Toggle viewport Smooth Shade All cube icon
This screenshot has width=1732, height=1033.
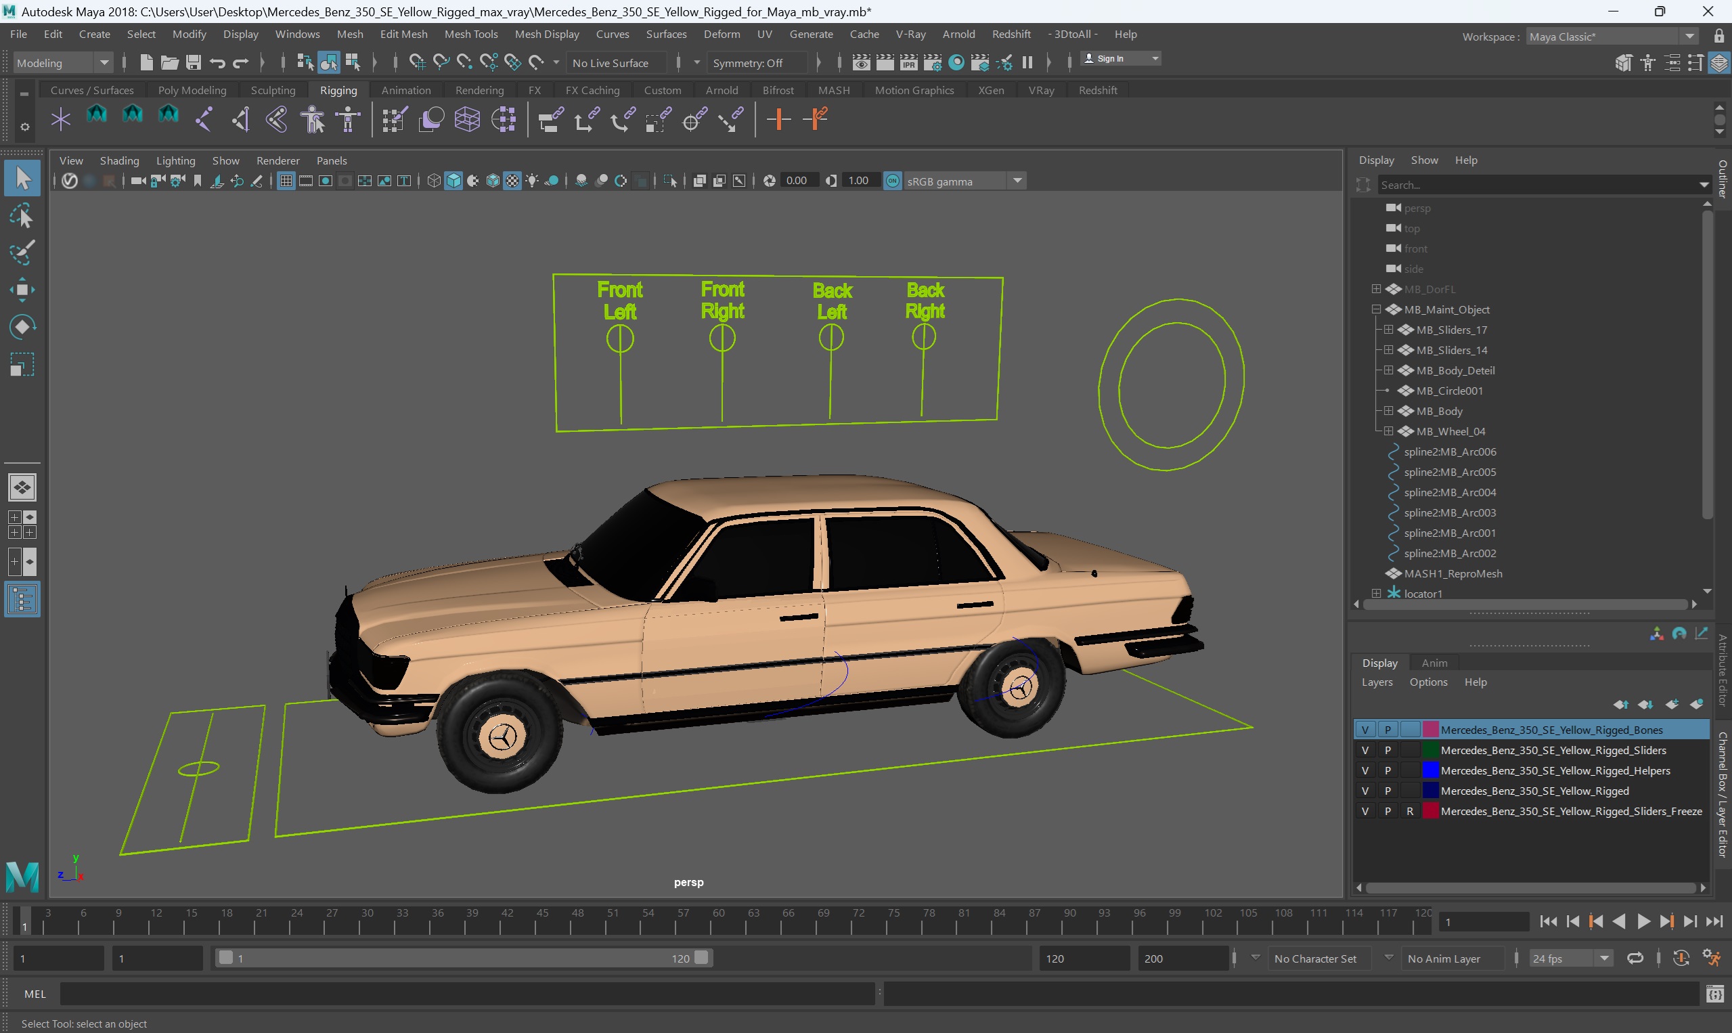(x=453, y=181)
